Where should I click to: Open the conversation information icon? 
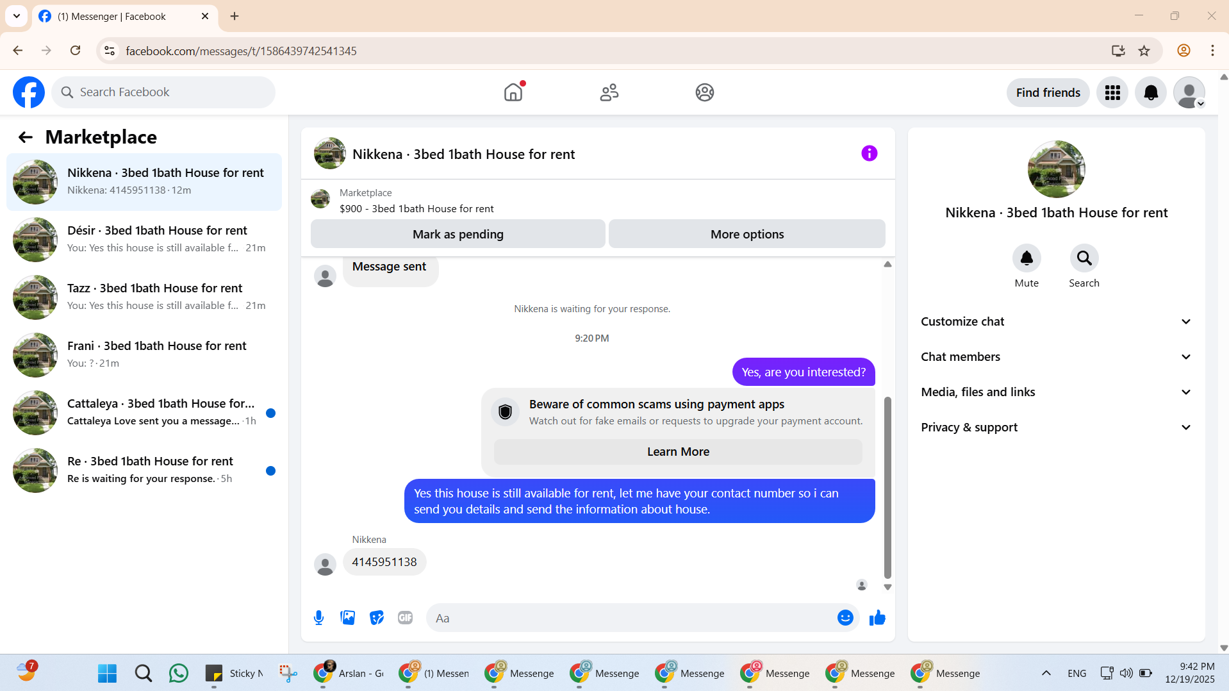pos(869,153)
